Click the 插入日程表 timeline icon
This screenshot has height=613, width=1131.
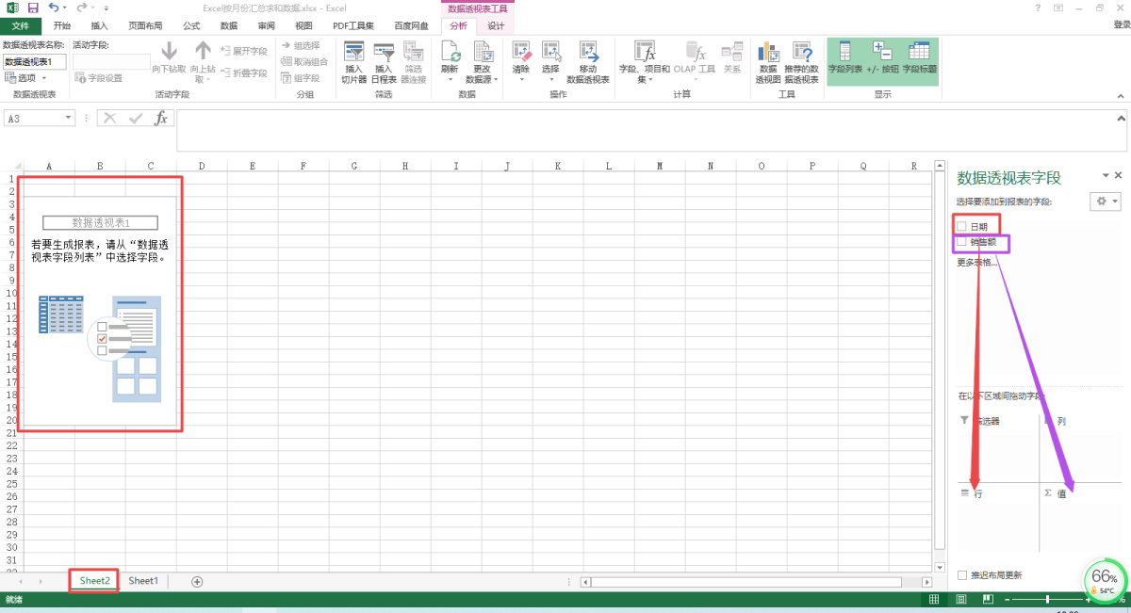click(x=384, y=52)
